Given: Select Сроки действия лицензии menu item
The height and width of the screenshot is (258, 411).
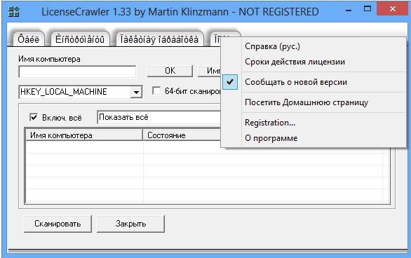Looking at the screenshot, I should tap(295, 62).
